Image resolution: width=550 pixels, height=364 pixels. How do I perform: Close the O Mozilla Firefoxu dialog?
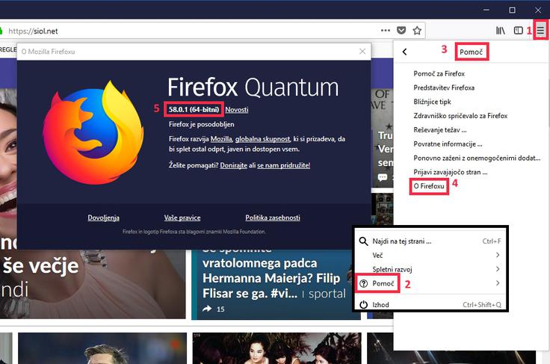coord(362,51)
